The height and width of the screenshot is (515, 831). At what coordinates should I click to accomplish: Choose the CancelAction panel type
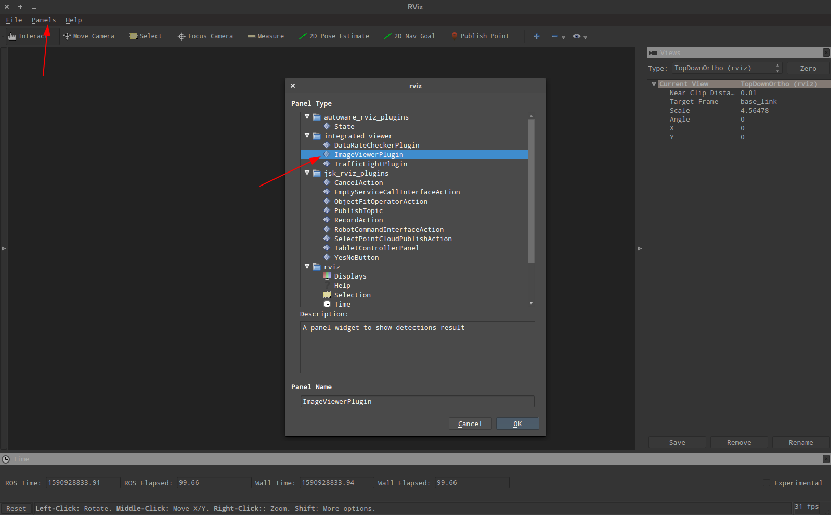click(x=358, y=183)
